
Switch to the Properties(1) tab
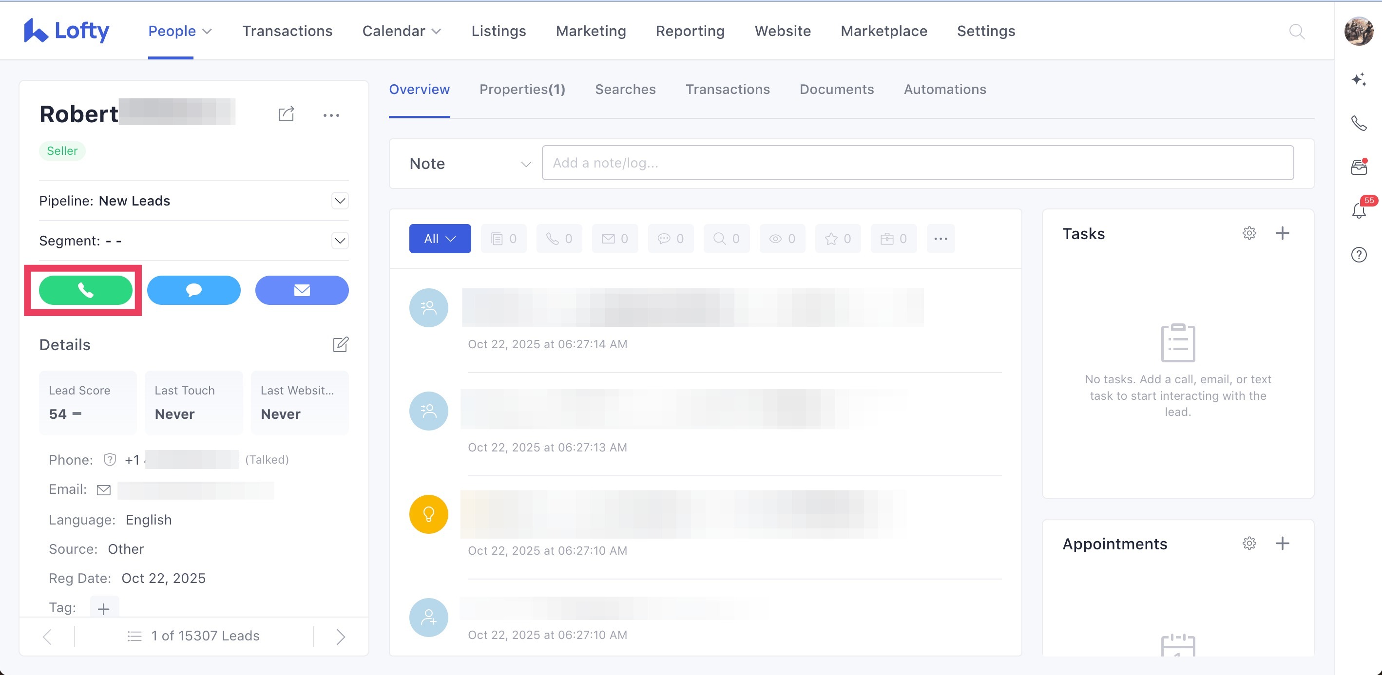(522, 90)
